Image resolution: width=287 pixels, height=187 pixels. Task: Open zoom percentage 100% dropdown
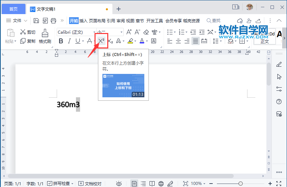click(198, 183)
